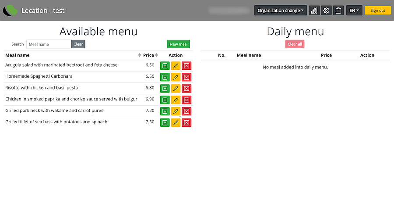
Task: Delete Chicken in smoked paprika meal
Action: click(x=186, y=100)
